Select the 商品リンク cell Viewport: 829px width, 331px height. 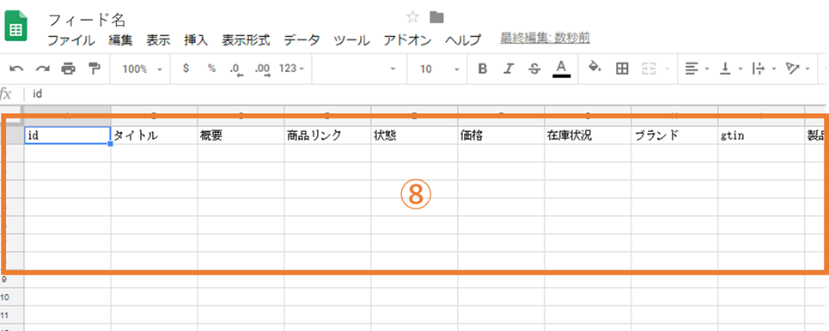327,135
